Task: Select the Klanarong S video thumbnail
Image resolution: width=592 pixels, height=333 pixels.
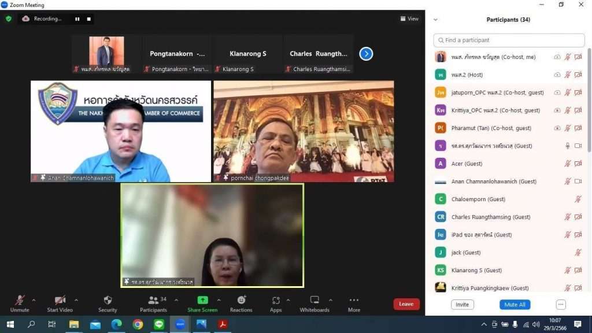Action: click(x=247, y=54)
